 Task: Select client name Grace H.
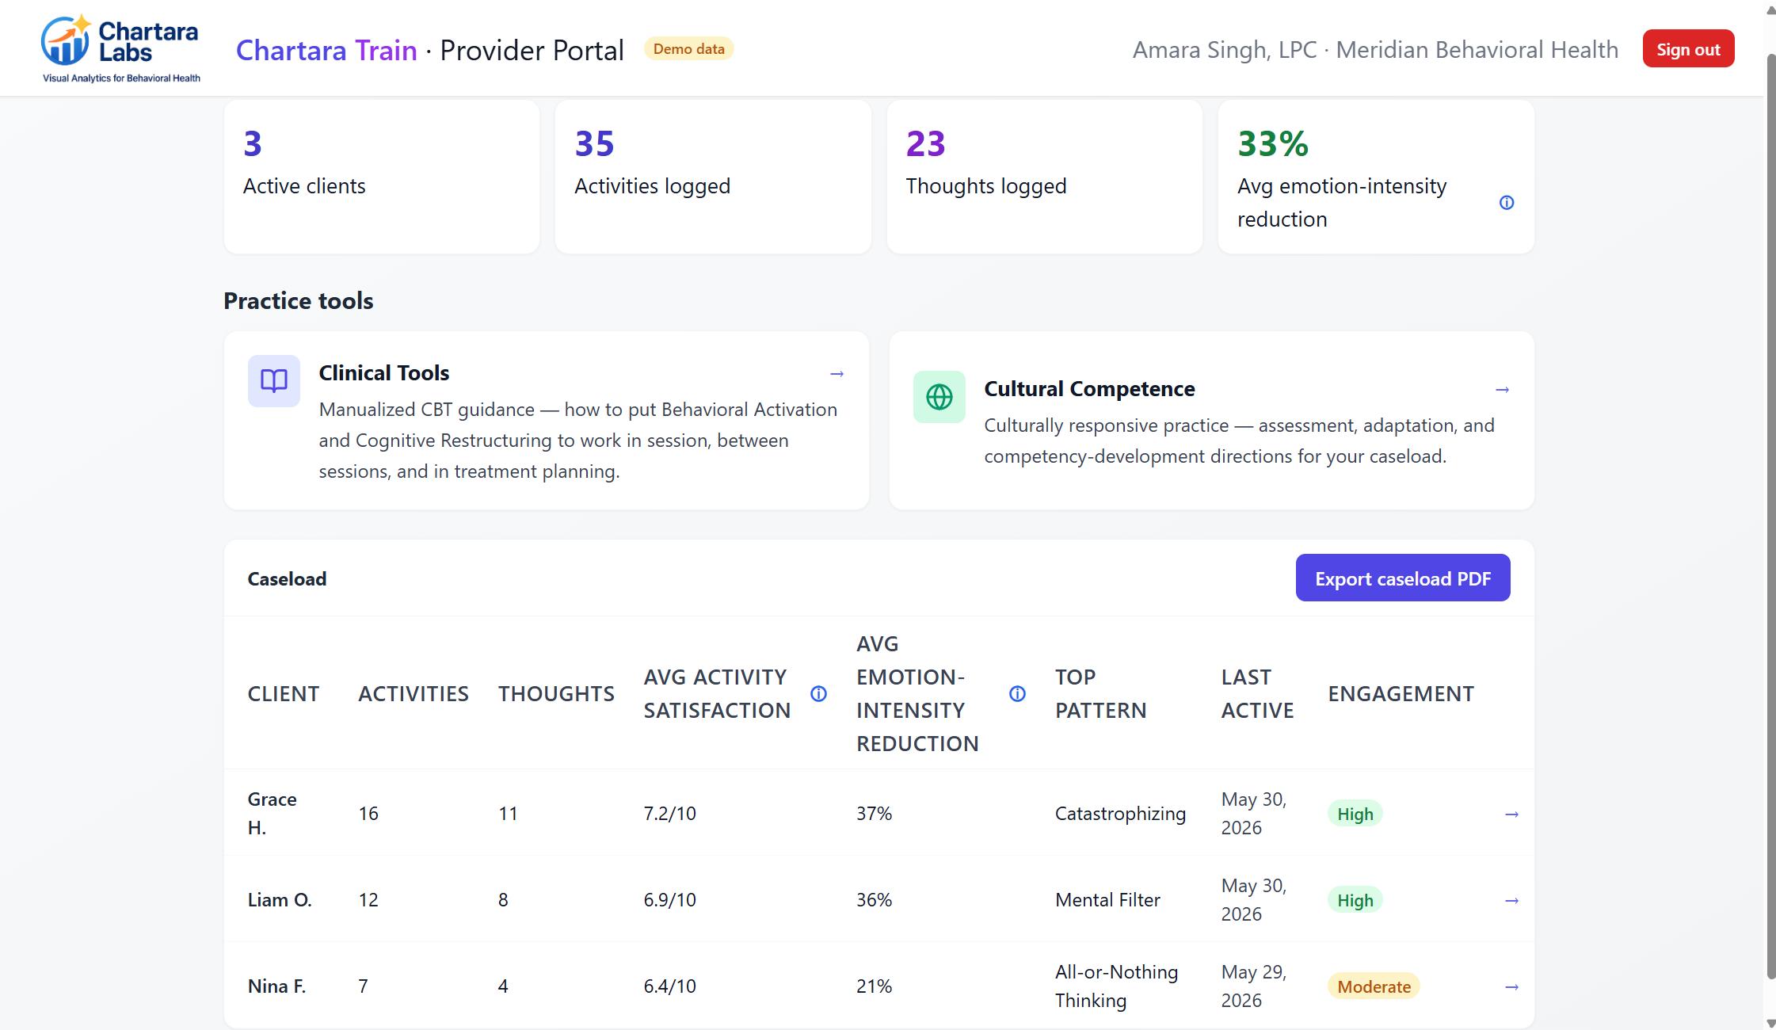coord(272,814)
